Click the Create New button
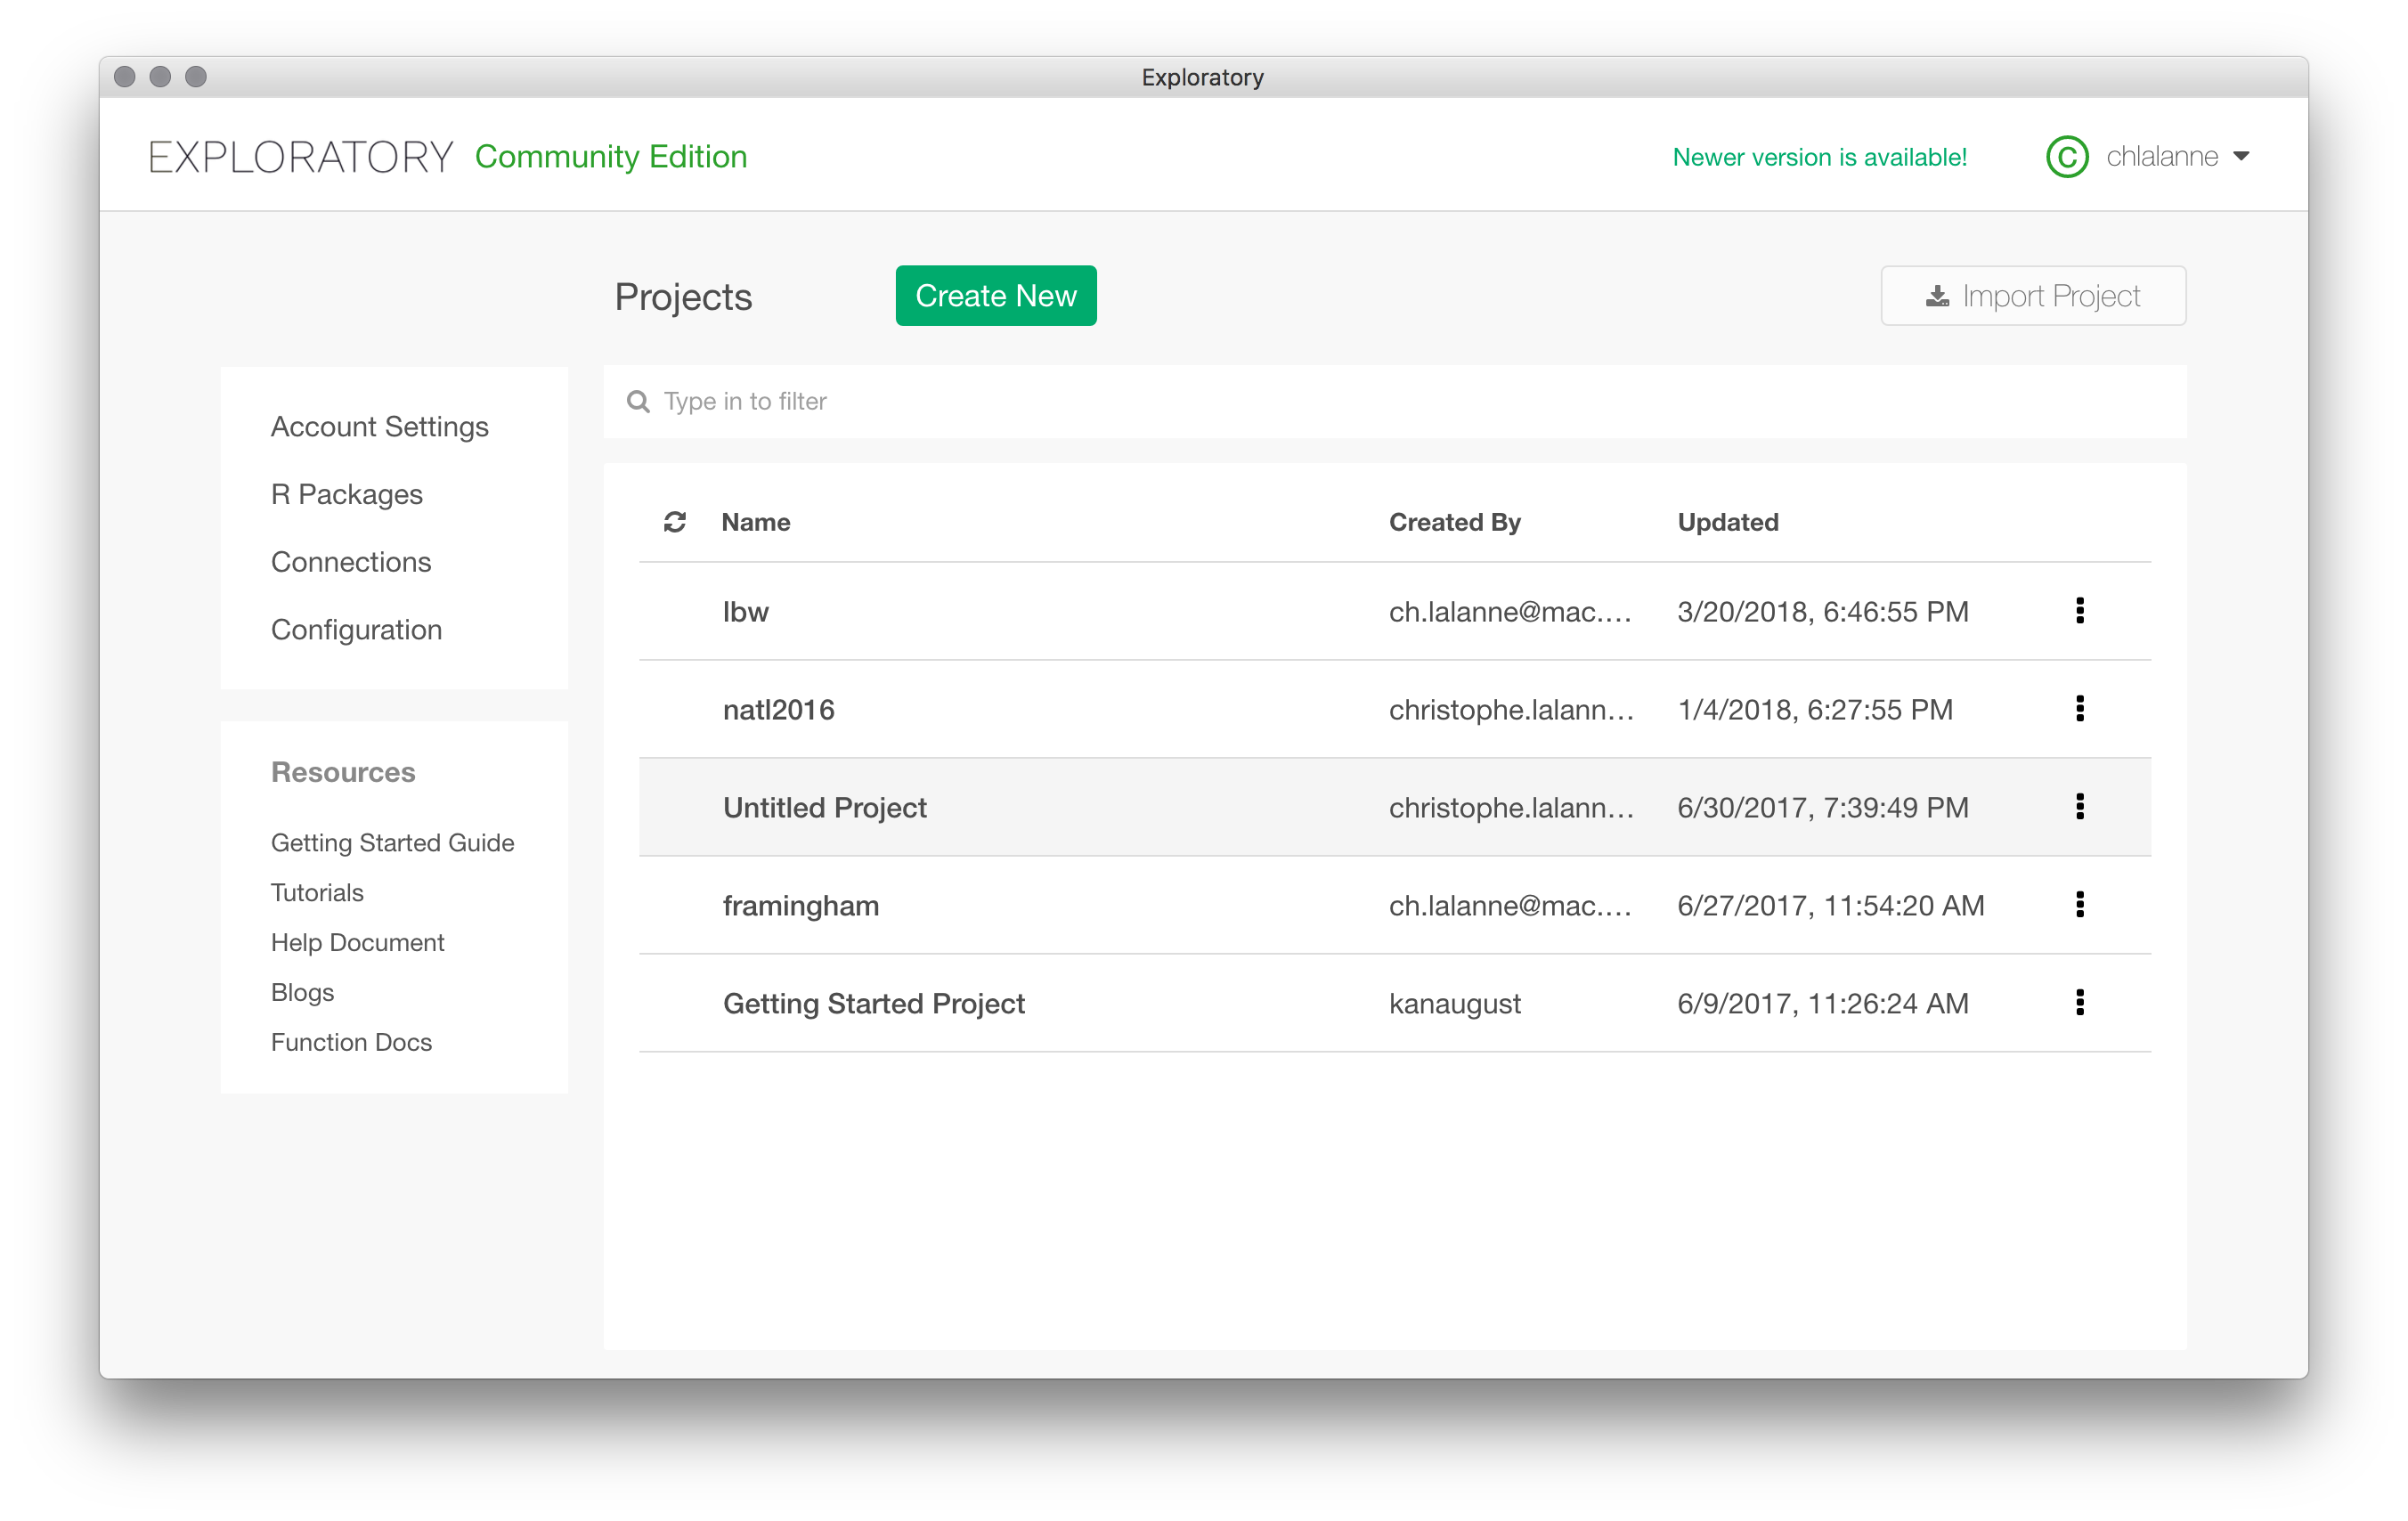Viewport: 2408px width, 1521px height. point(995,296)
